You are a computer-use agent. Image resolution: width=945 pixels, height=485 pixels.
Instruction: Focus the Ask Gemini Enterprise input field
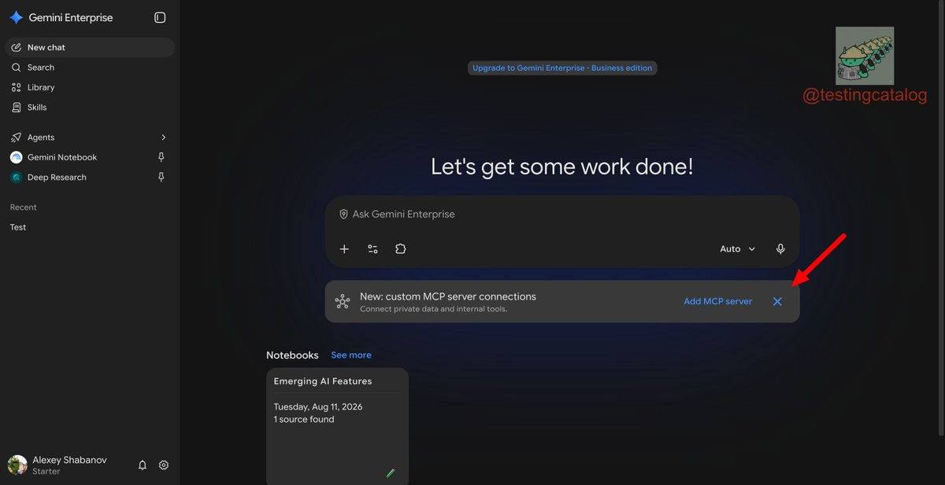[562, 214]
